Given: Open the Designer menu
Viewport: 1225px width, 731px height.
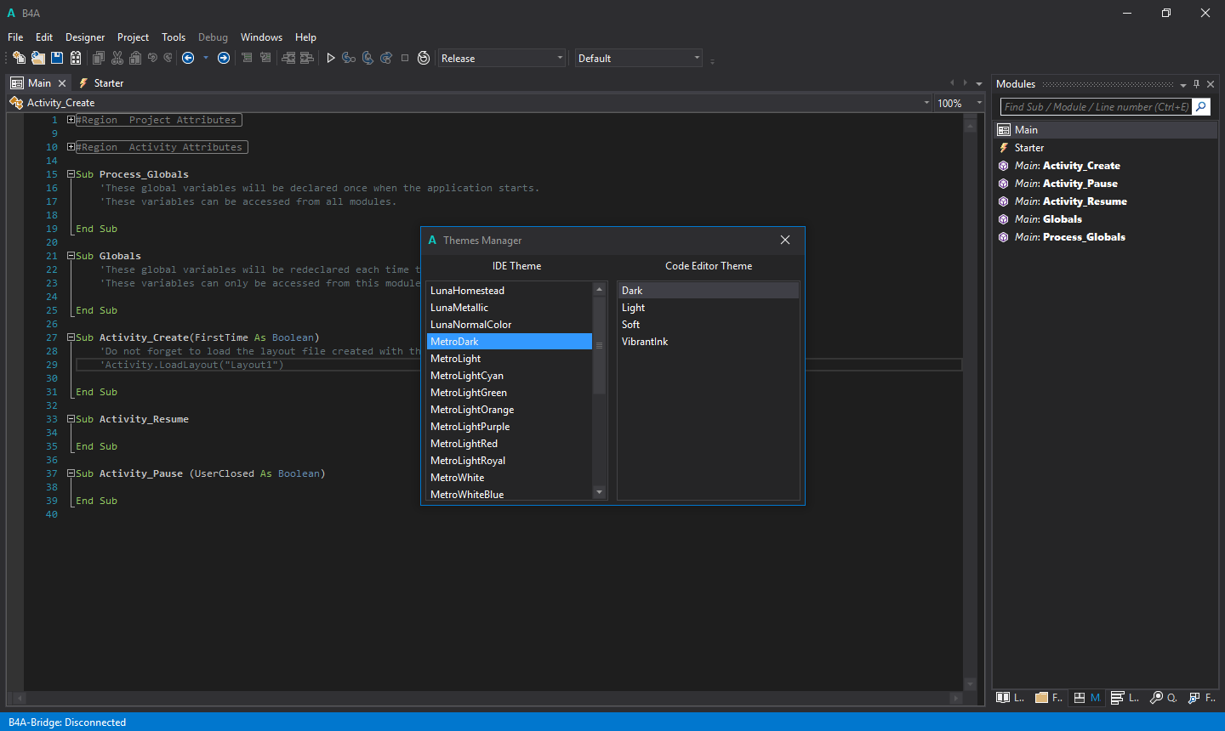Looking at the screenshot, I should point(85,37).
